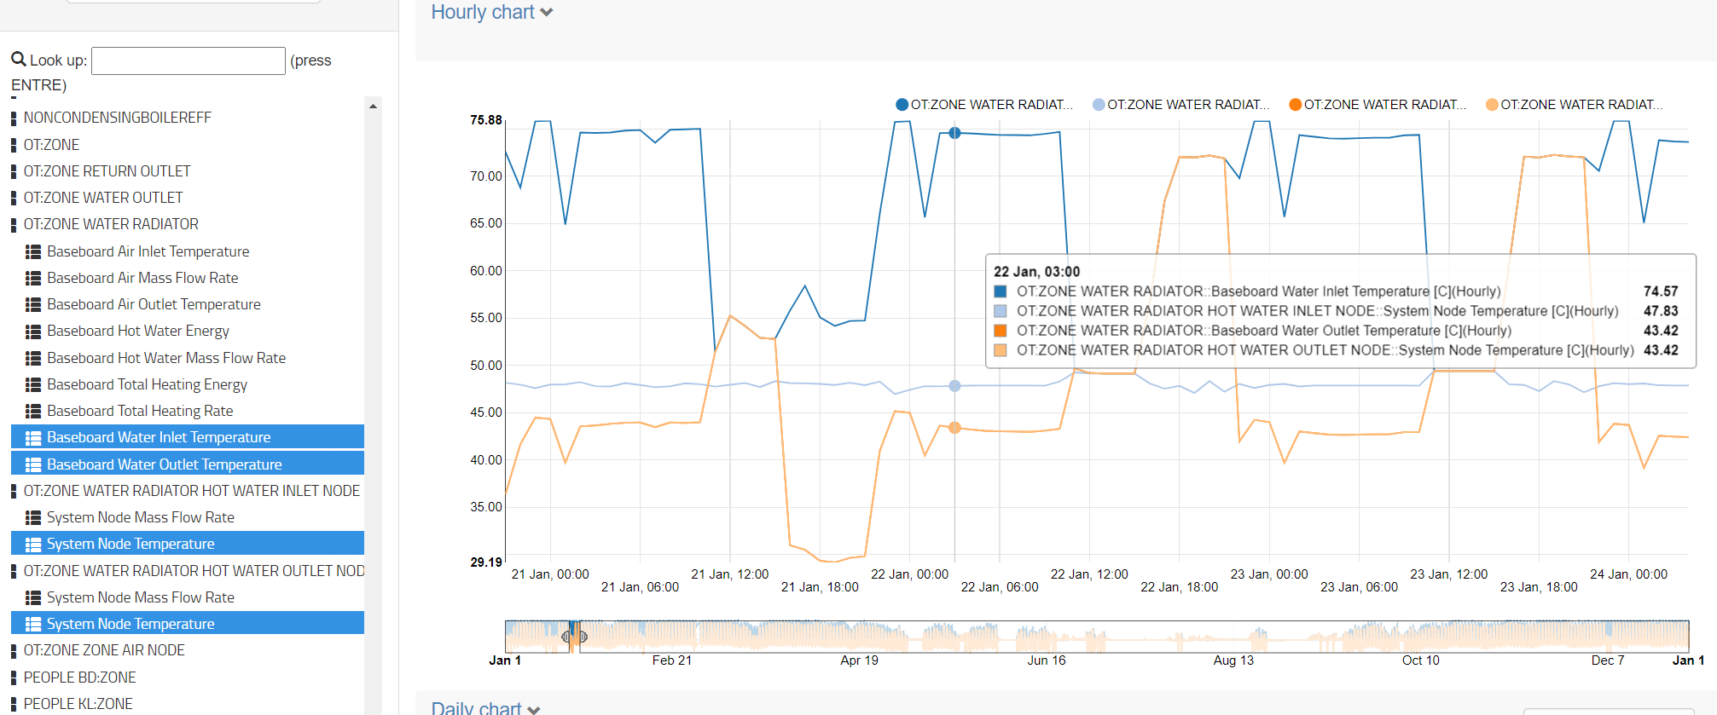This screenshot has height=715, width=1717.
Task: Click list icon of inlet node System Node Temperature
Action: coord(33,544)
